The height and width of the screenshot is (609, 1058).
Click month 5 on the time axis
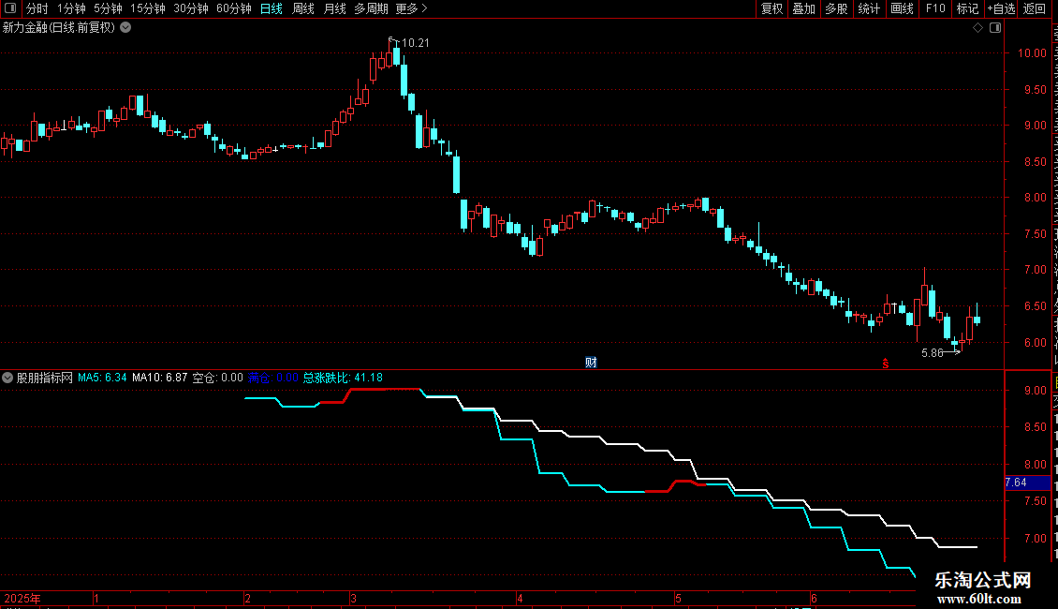tap(678, 599)
